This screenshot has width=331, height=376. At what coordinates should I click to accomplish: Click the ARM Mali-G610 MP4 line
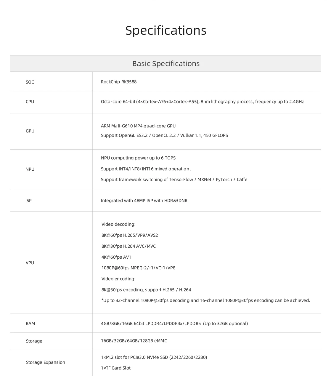[x=138, y=126]
